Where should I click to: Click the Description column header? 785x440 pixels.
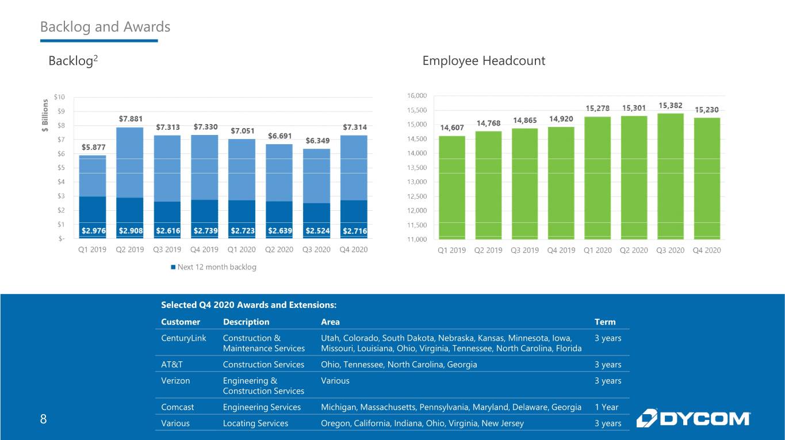pyautogui.click(x=246, y=322)
